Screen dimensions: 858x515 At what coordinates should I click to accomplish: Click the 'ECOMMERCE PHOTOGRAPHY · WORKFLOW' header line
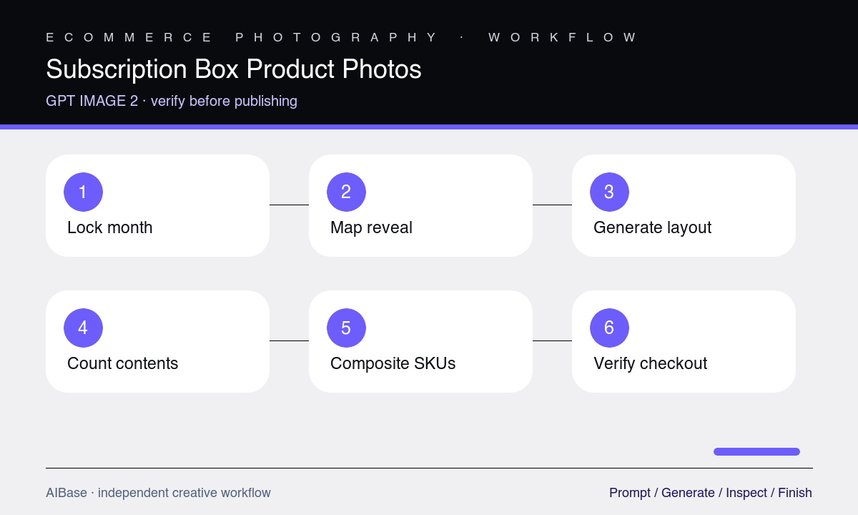(x=341, y=37)
